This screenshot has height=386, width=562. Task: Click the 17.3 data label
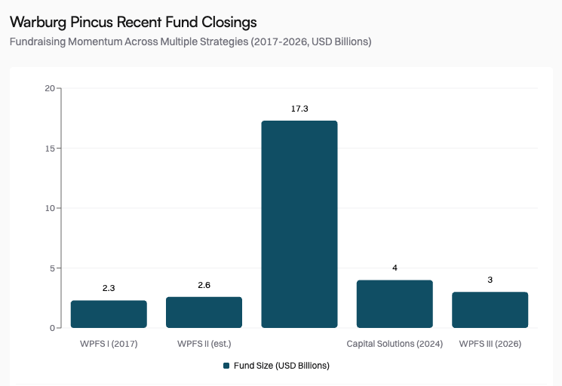[x=299, y=109]
